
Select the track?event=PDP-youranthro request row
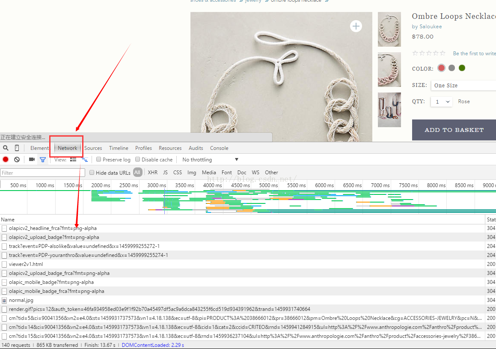coord(242,255)
